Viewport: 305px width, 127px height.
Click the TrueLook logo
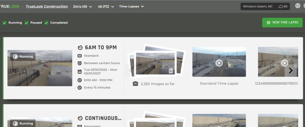point(10,7)
